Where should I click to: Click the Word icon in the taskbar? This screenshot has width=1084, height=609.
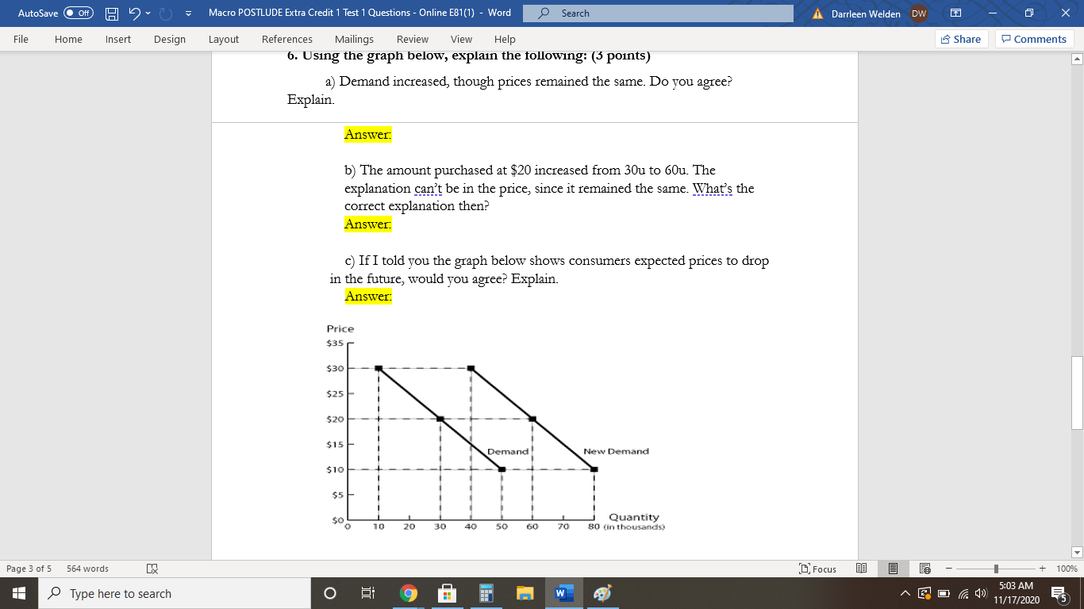click(x=563, y=592)
